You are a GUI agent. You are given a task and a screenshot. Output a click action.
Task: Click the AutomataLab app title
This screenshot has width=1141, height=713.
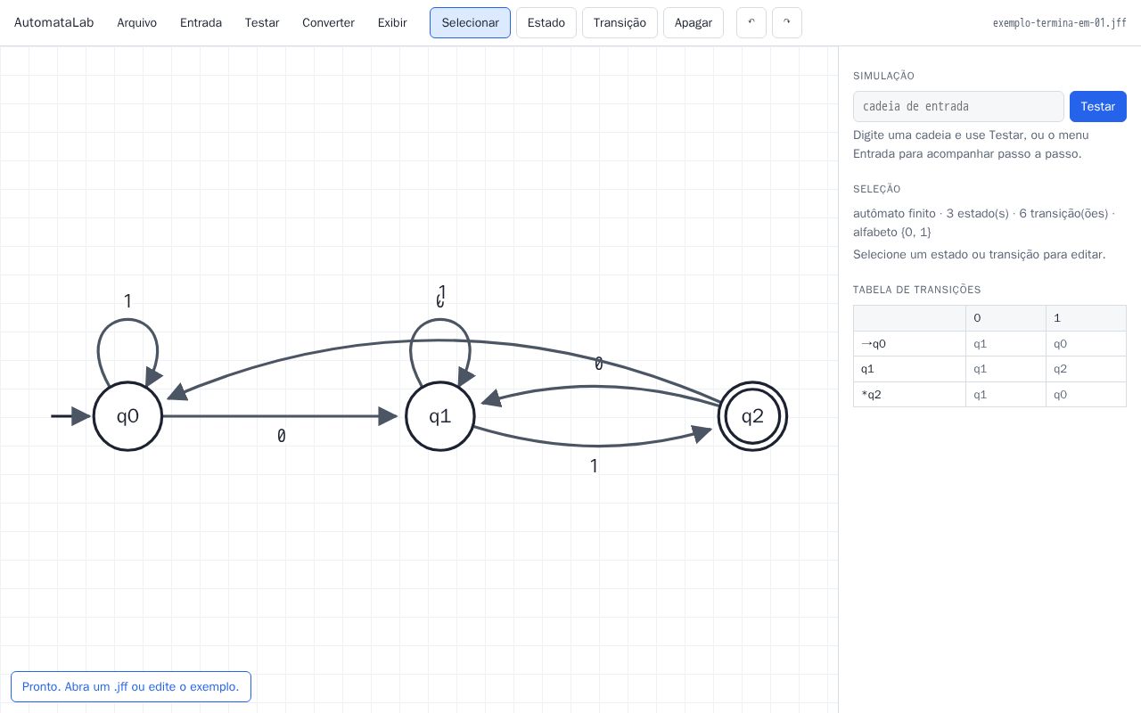click(53, 23)
